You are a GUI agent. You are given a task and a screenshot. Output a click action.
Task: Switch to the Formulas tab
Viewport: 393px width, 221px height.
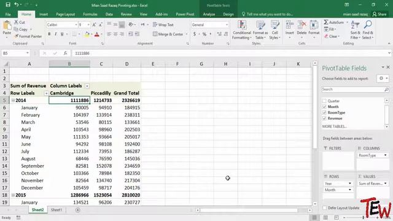tap(90, 14)
